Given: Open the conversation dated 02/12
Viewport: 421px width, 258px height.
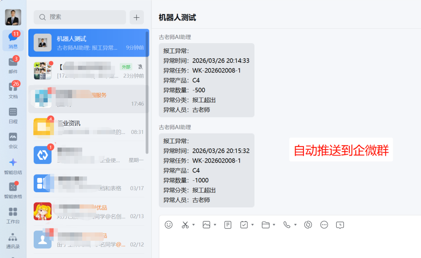Looking at the screenshot, I should pyautogui.click(x=89, y=240).
